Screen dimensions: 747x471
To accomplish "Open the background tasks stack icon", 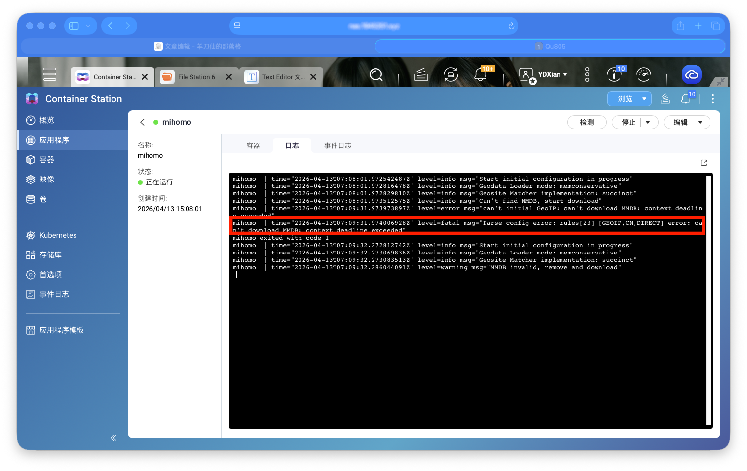I will [x=421, y=74].
